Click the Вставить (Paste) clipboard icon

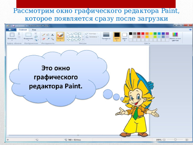12,35
